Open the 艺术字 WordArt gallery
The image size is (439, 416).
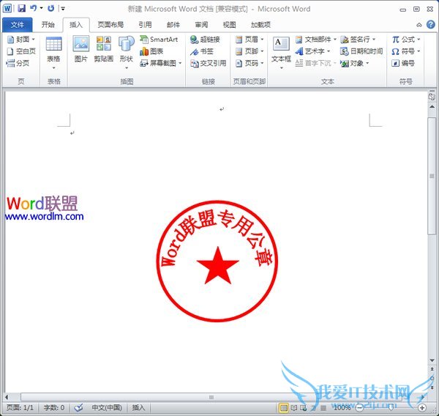point(312,51)
